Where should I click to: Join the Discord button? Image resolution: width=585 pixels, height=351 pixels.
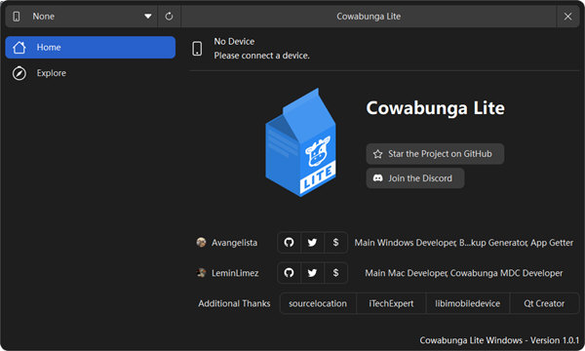click(415, 178)
